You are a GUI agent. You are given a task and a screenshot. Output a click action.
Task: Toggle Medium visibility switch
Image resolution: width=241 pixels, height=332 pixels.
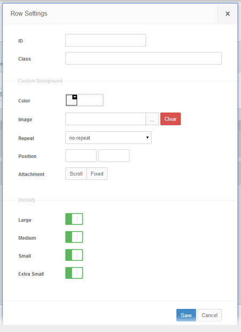tap(74, 237)
